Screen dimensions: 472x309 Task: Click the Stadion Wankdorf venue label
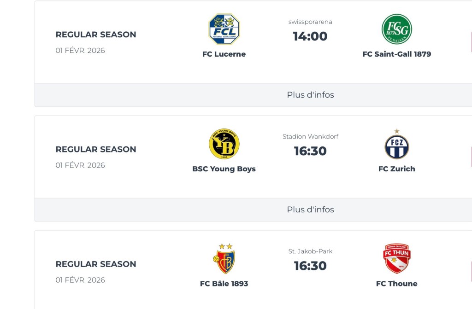click(310, 136)
